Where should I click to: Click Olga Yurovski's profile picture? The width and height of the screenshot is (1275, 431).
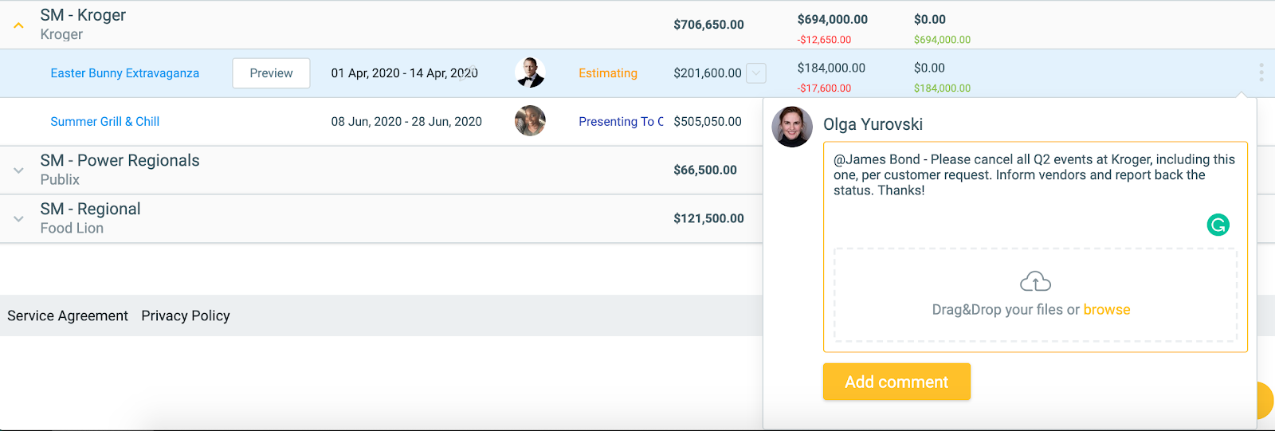click(x=792, y=127)
